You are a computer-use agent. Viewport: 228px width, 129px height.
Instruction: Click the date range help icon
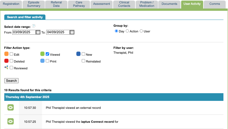34,26
